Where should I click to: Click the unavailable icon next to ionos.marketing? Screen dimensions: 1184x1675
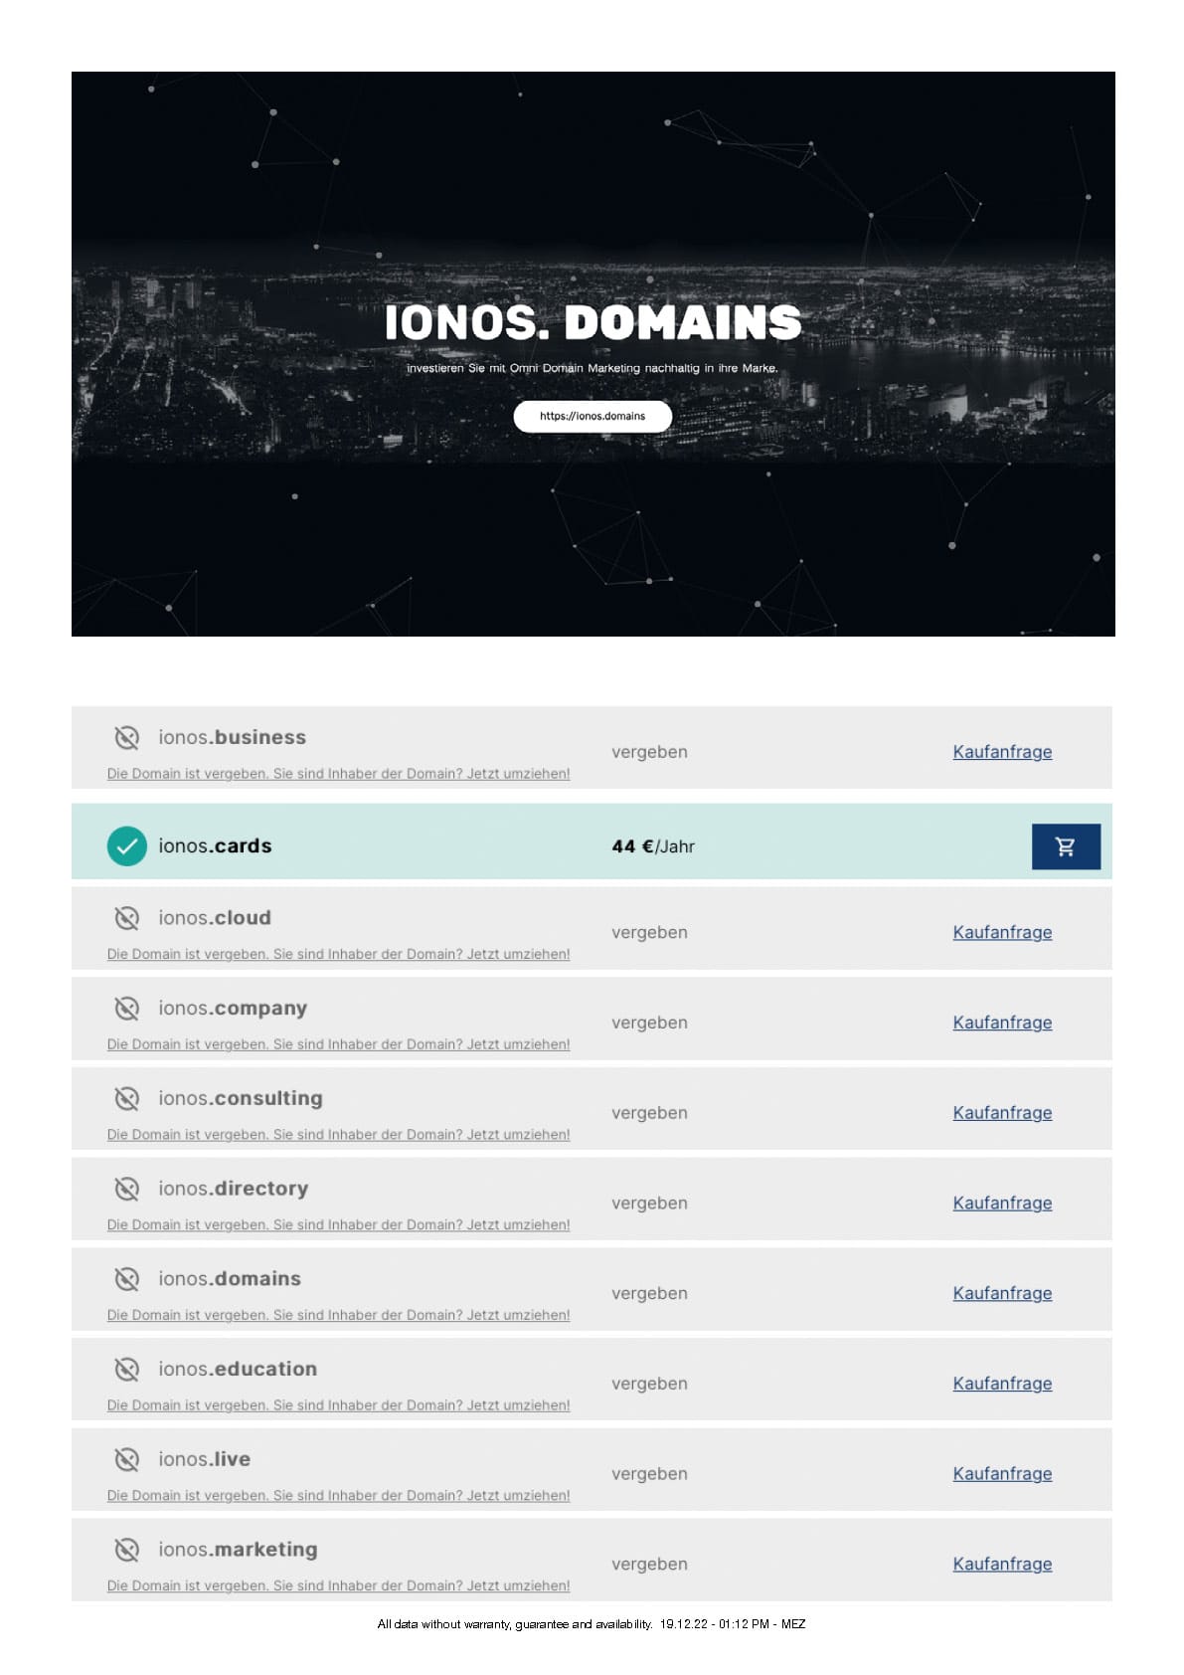pos(126,1550)
